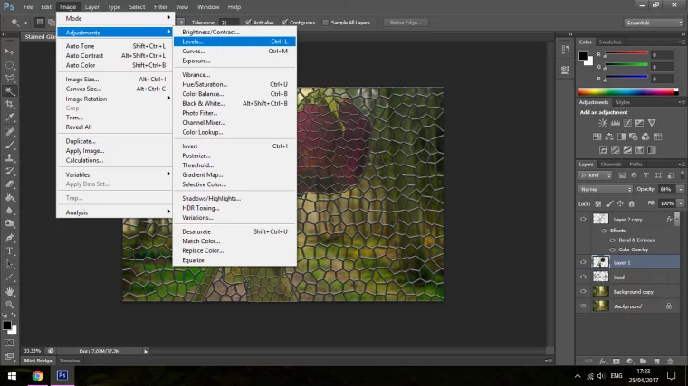Add Brightness/Contrast adjustment from Adjustments panel
This screenshot has height=386, width=688.
(x=603, y=123)
